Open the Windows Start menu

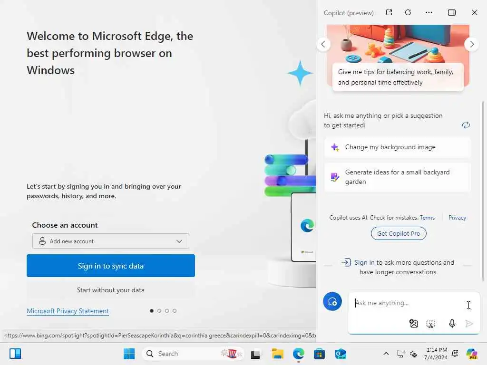129,354
